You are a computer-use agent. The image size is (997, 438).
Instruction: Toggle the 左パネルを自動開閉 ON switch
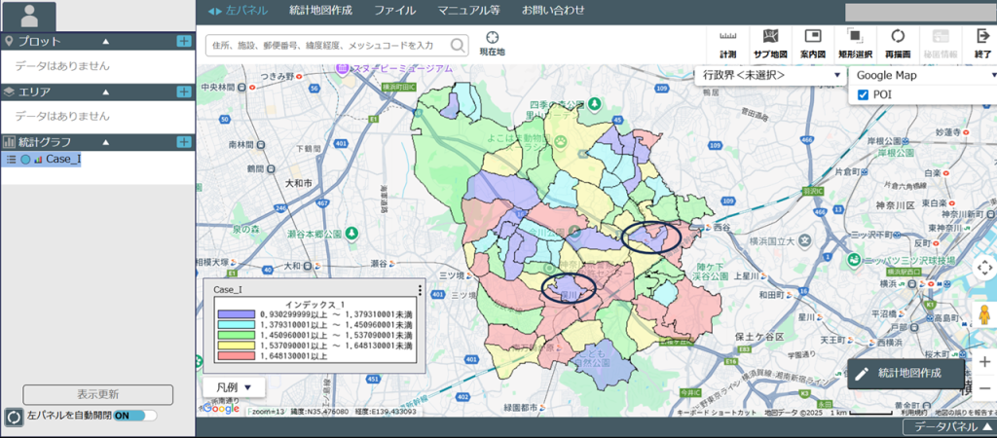click(135, 416)
